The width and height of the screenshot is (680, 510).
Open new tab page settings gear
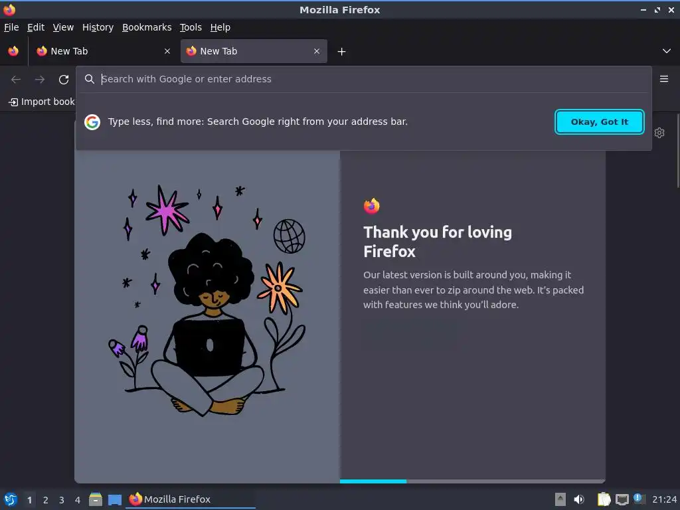point(659,133)
